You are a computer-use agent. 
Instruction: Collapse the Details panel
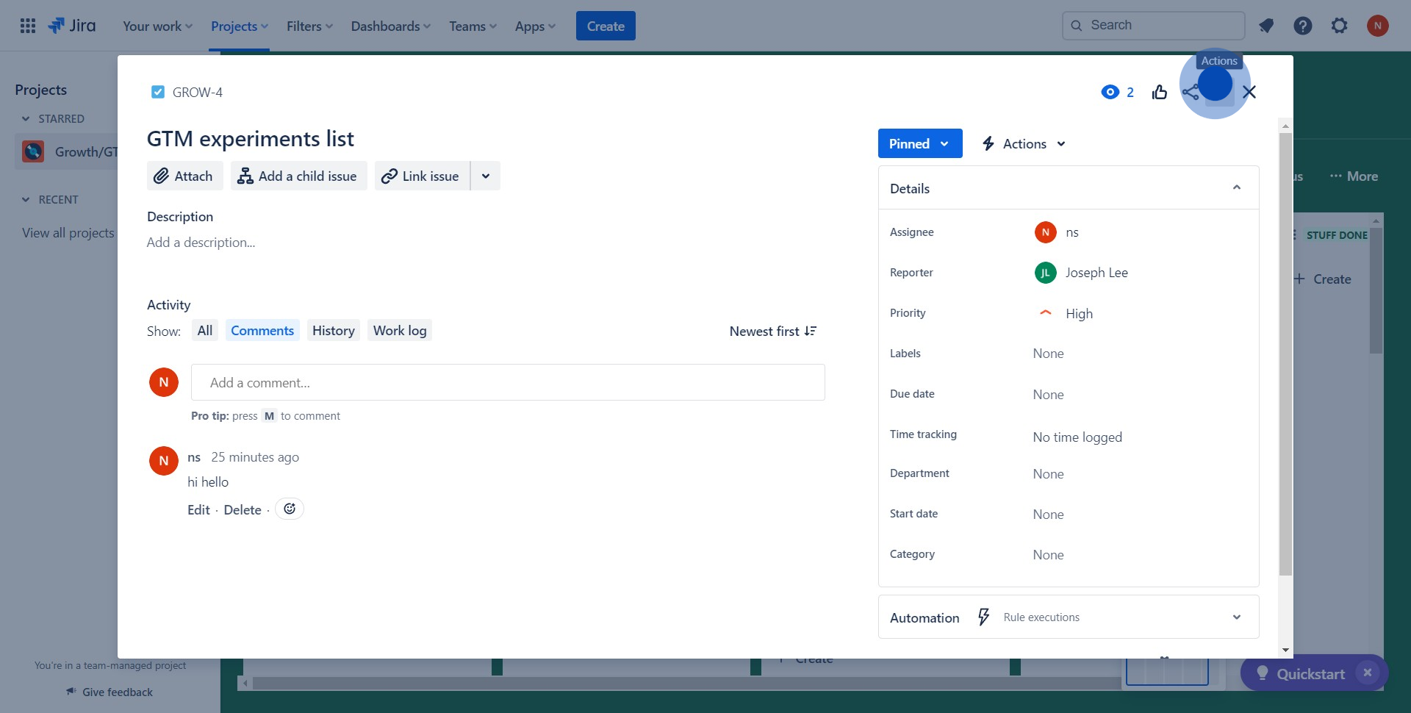(1237, 188)
